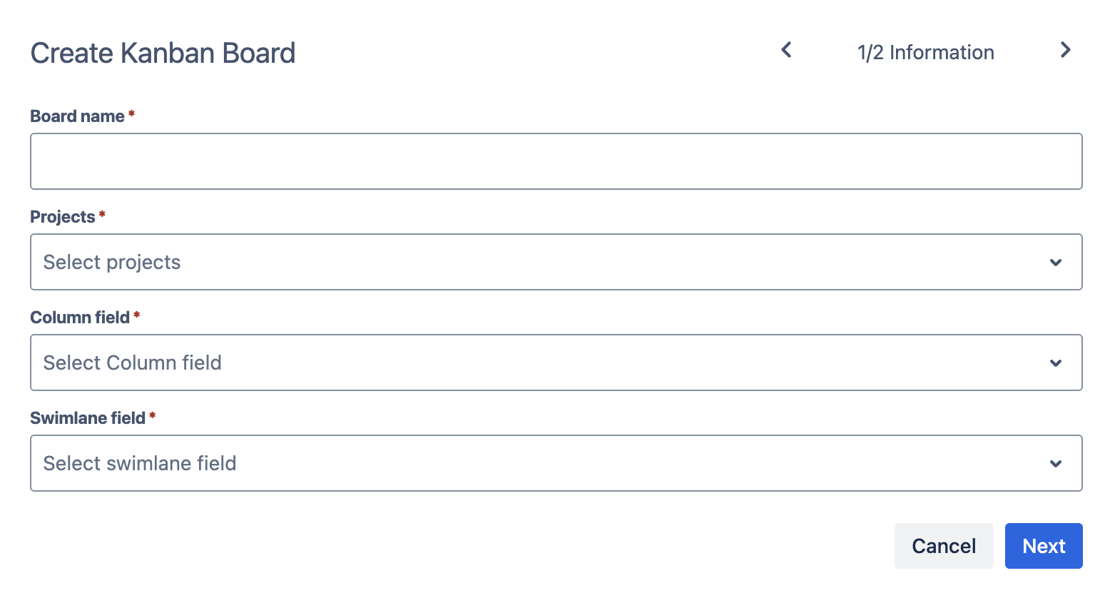Click the required asterisk next to Projects
The width and height of the screenshot is (1110, 598).
[103, 215]
